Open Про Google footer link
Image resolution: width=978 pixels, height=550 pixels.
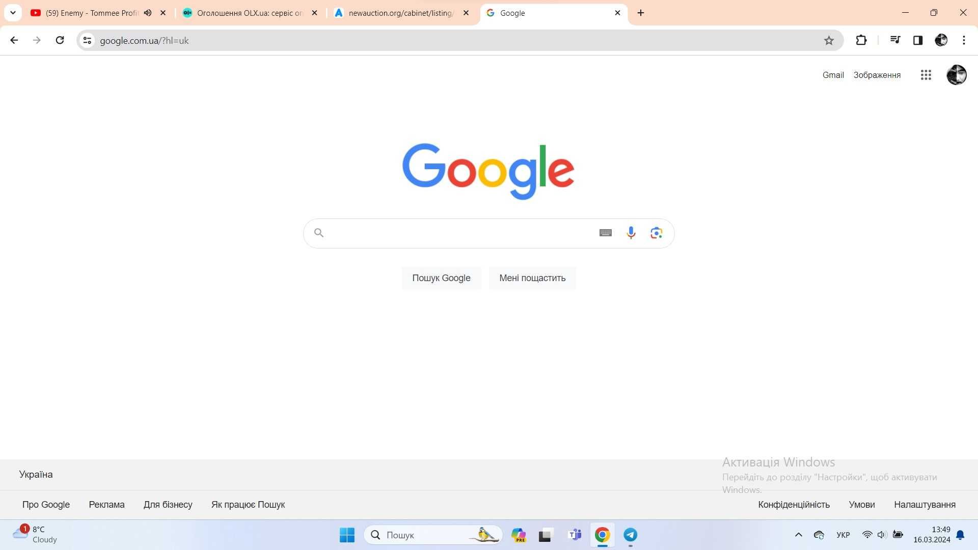pos(46,505)
